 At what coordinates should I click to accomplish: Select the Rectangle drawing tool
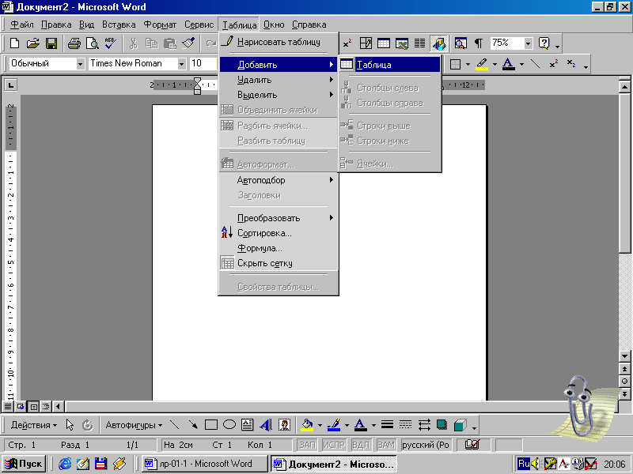[x=211, y=425]
